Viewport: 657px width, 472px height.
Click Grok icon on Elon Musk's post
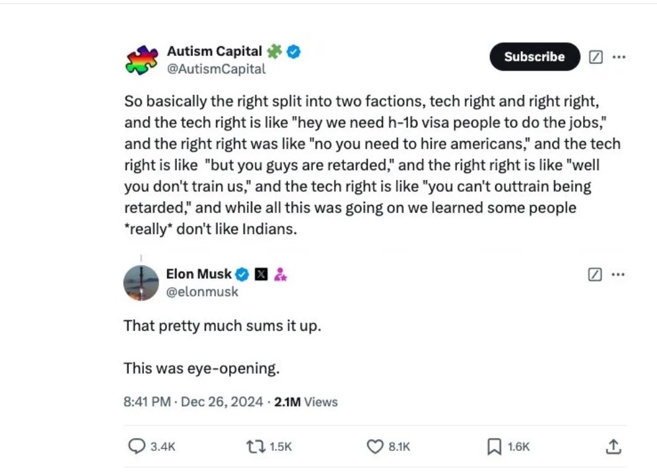pyautogui.click(x=595, y=274)
